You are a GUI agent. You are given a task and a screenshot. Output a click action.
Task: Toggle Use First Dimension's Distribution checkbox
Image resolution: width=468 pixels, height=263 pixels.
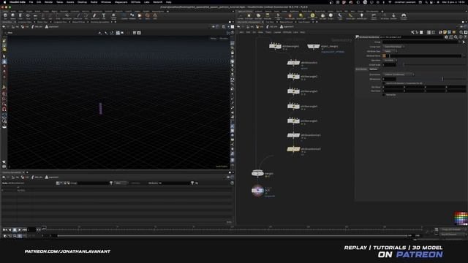click(x=383, y=83)
